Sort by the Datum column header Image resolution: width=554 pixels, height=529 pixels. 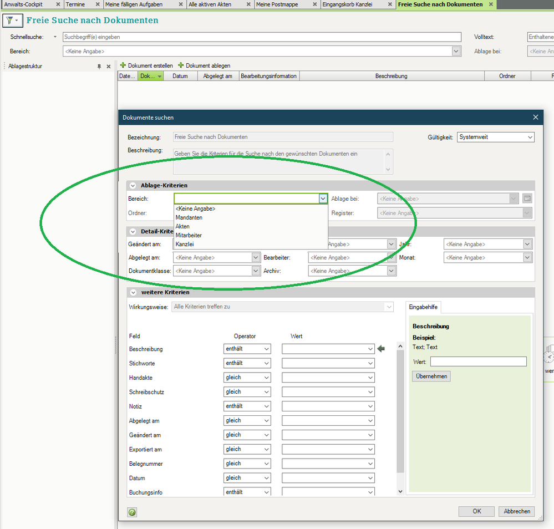click(180, 76)
